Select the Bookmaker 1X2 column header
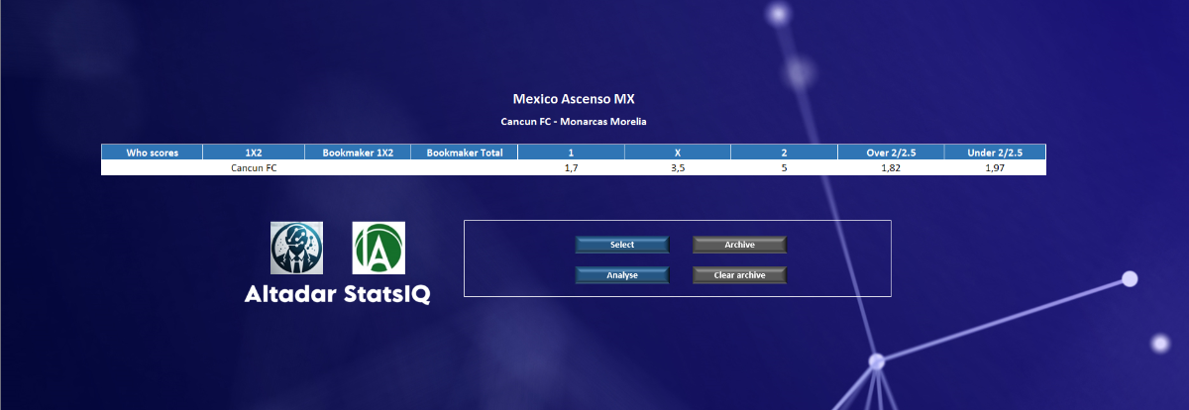The height and width of the screenshot is (410, 1189). pyautogui.click(x=358, y=153)
